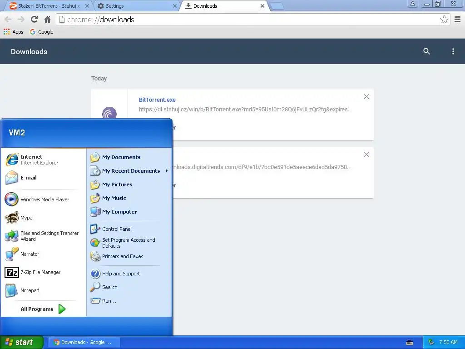Open Apps bookmark shortcut
This screenshot has width=465, height=349.
[13, 32]
